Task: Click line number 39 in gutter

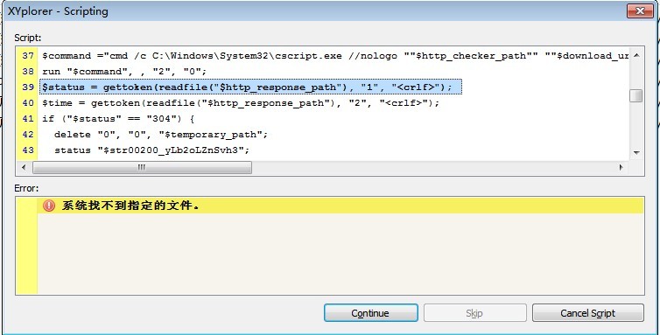Action: click(x=28, y=87)
